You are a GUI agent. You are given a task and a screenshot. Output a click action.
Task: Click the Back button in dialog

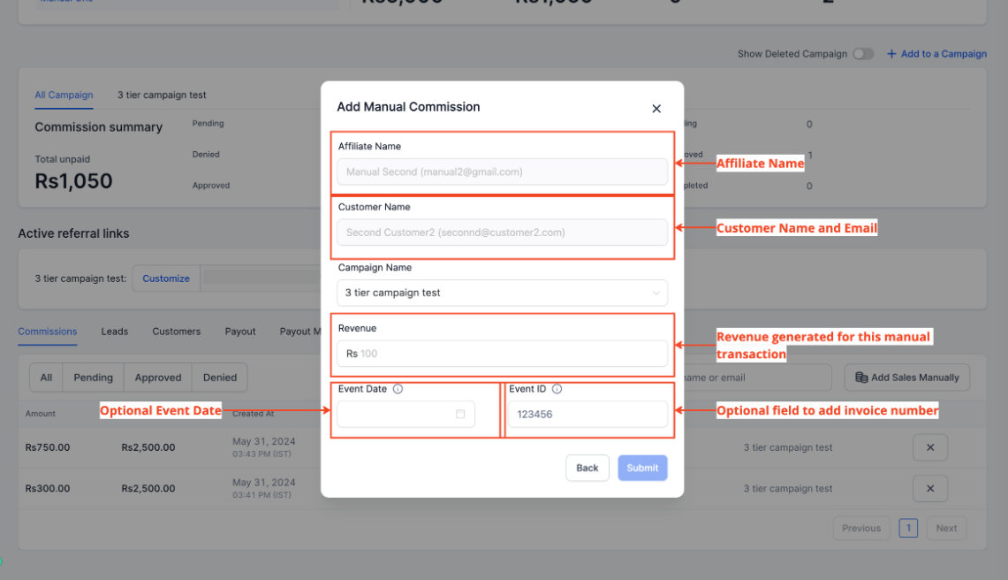(x=587, y=468)
